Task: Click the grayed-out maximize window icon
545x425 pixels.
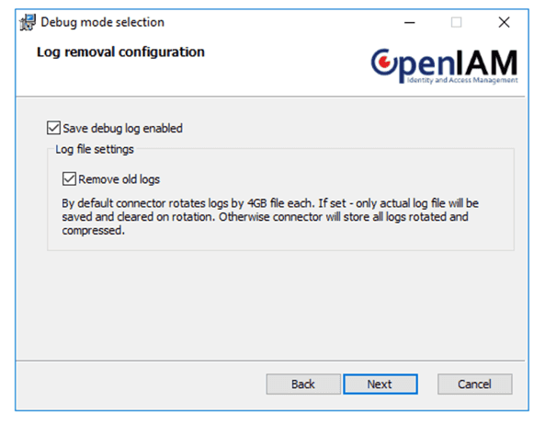Action: [457, 23]
